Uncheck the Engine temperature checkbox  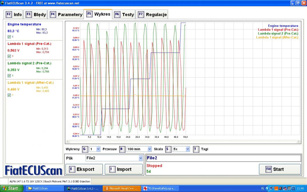9,37
